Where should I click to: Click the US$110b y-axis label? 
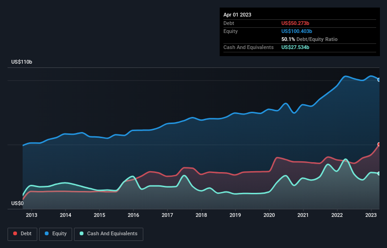(22, 62)
